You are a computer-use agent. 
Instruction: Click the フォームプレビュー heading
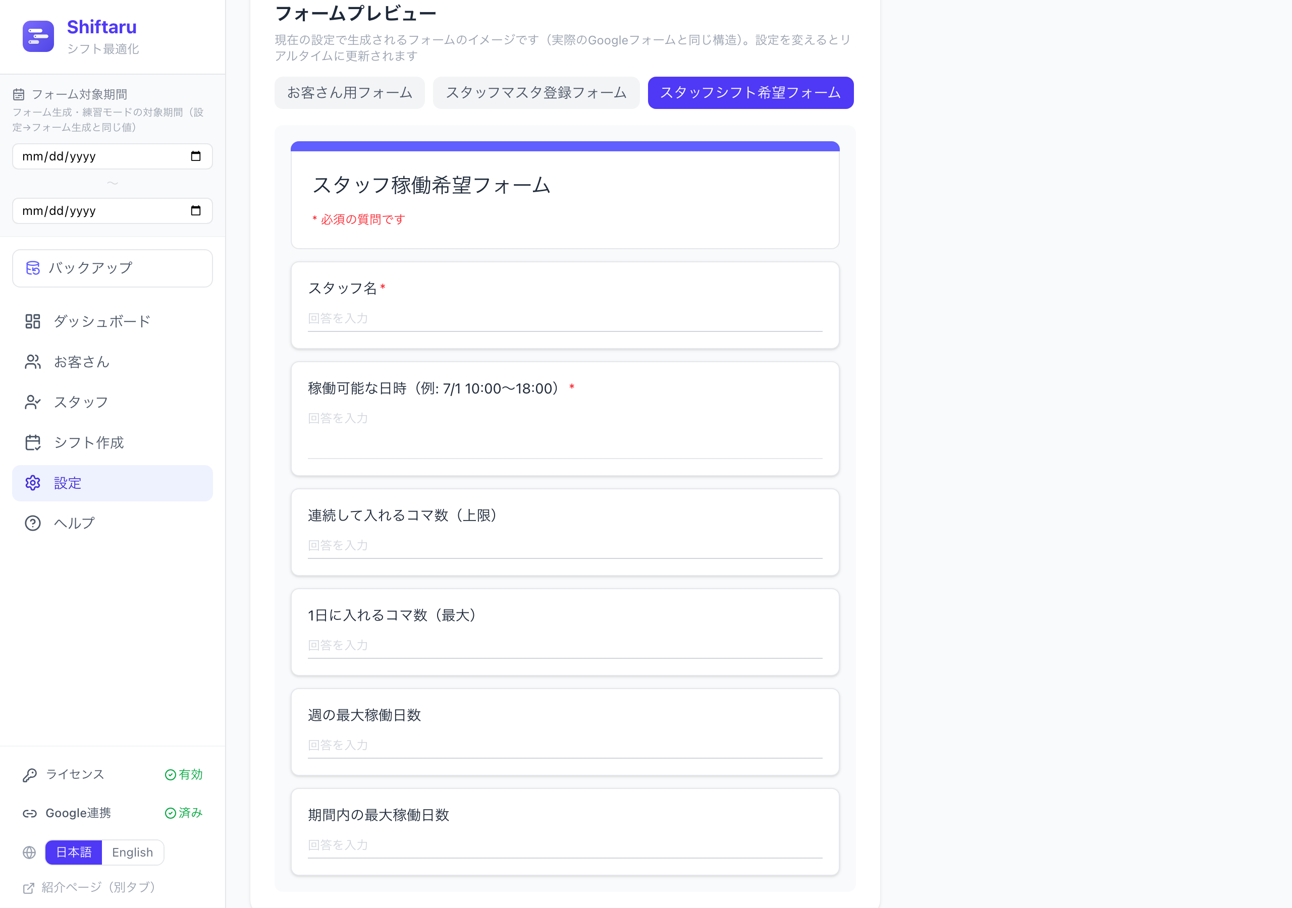356,14
